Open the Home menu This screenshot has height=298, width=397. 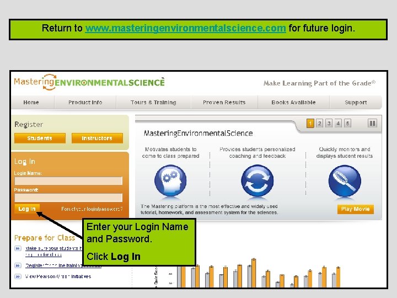tap(31, 103)
